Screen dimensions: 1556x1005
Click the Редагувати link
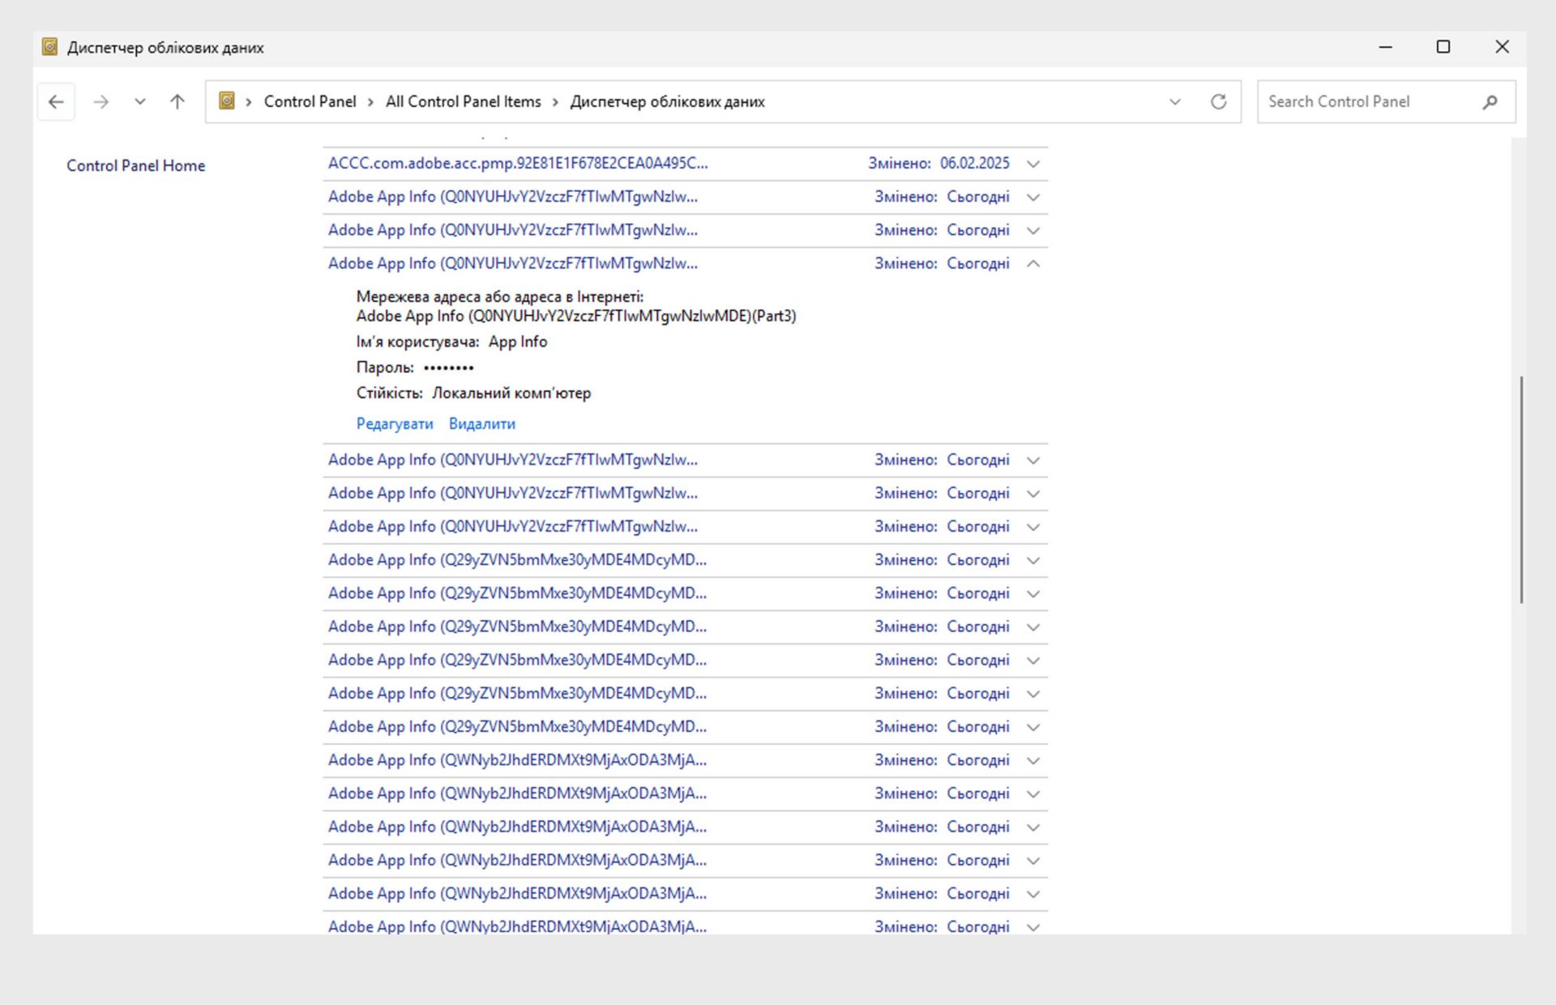[395, 424]
